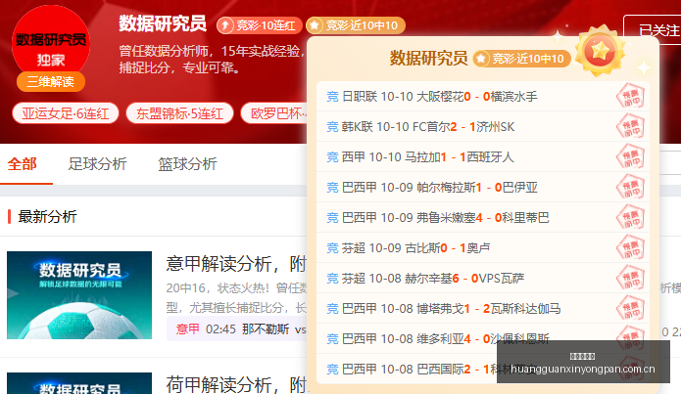This screenshot has height=394, width=681.
Task: Click the 芬超 赫尔辛基 6-0 VPS瓦萨 row
Action: [482, 279]
